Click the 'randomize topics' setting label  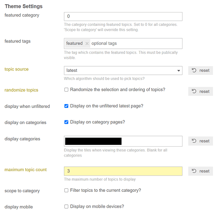(21, 90)
